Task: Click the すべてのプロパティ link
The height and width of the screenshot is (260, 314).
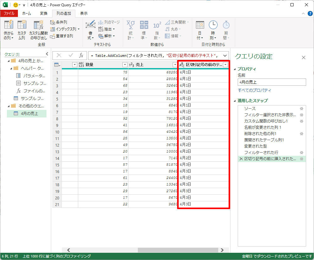Action: point(254,90)
